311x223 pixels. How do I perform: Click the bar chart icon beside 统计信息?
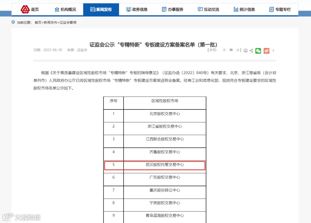pyautogui.click(x=236, y=9)
